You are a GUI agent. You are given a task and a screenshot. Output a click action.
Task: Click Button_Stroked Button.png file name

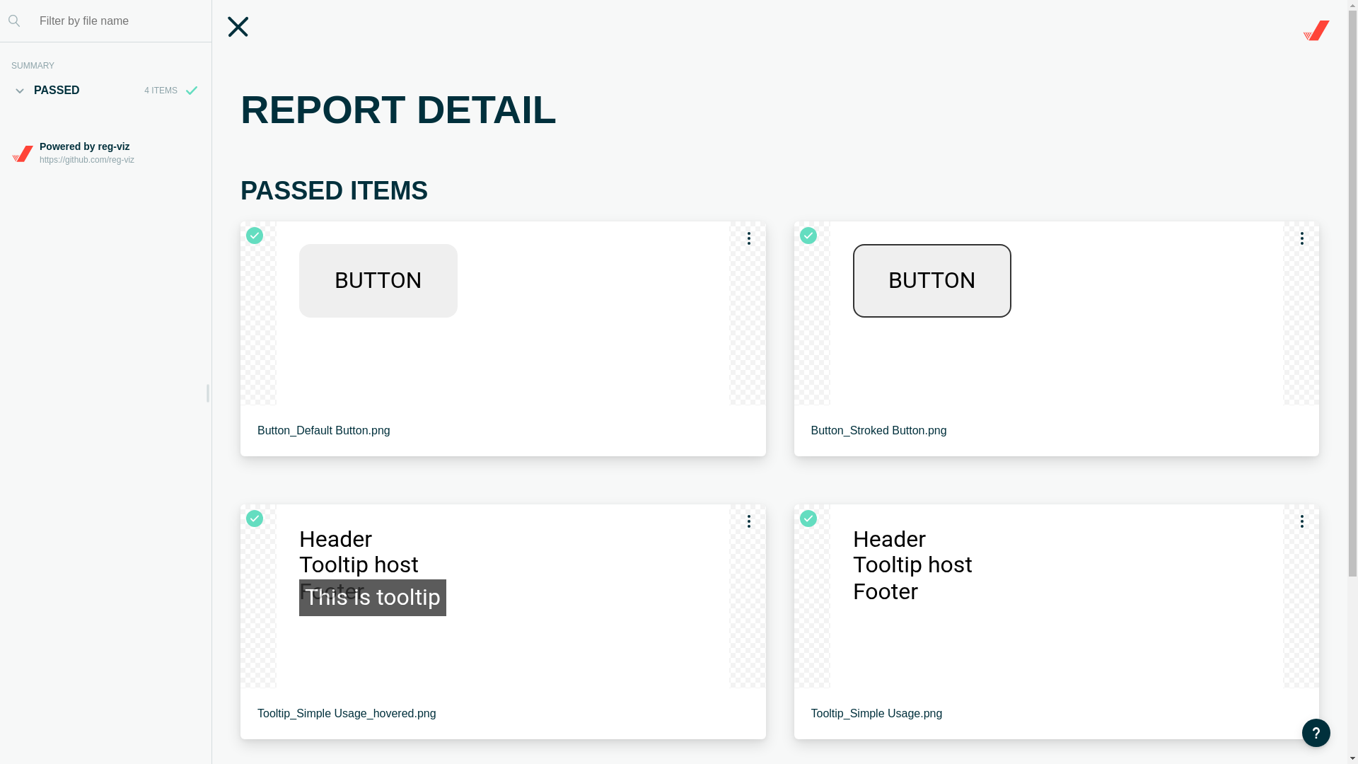pyautogui.click(x=878, y=431)
